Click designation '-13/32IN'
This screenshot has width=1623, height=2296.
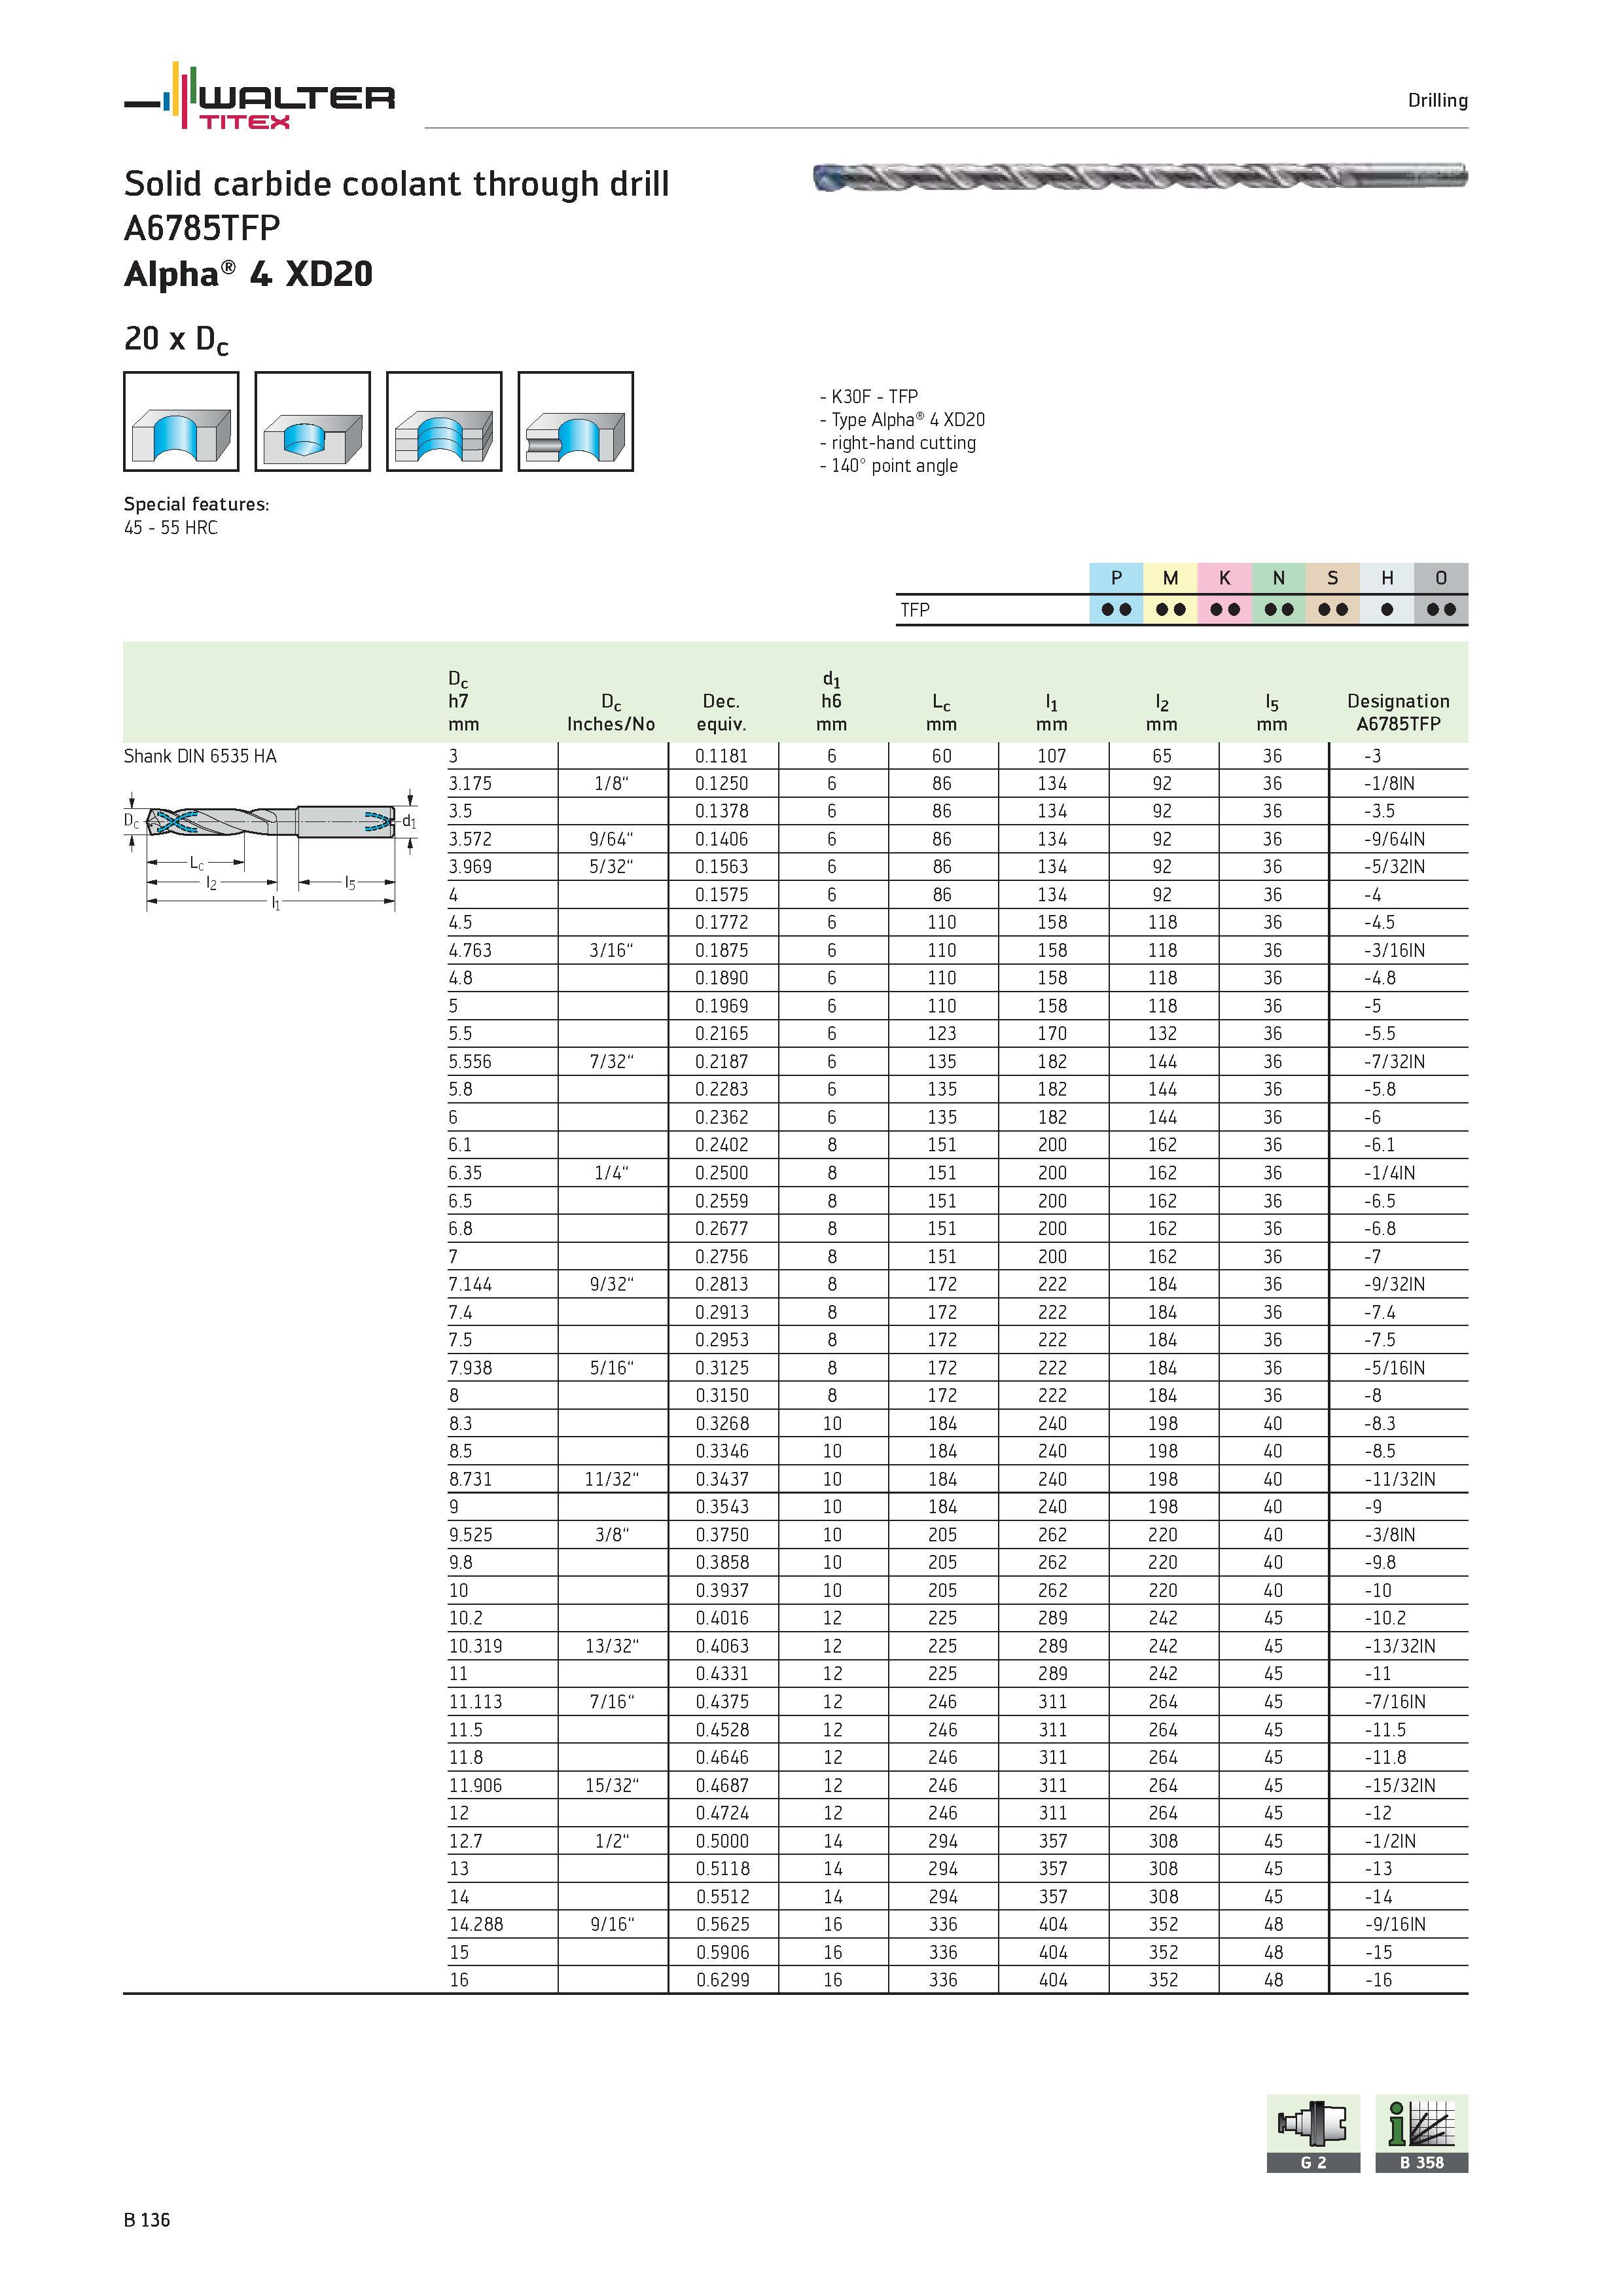click(1400, 1646)
